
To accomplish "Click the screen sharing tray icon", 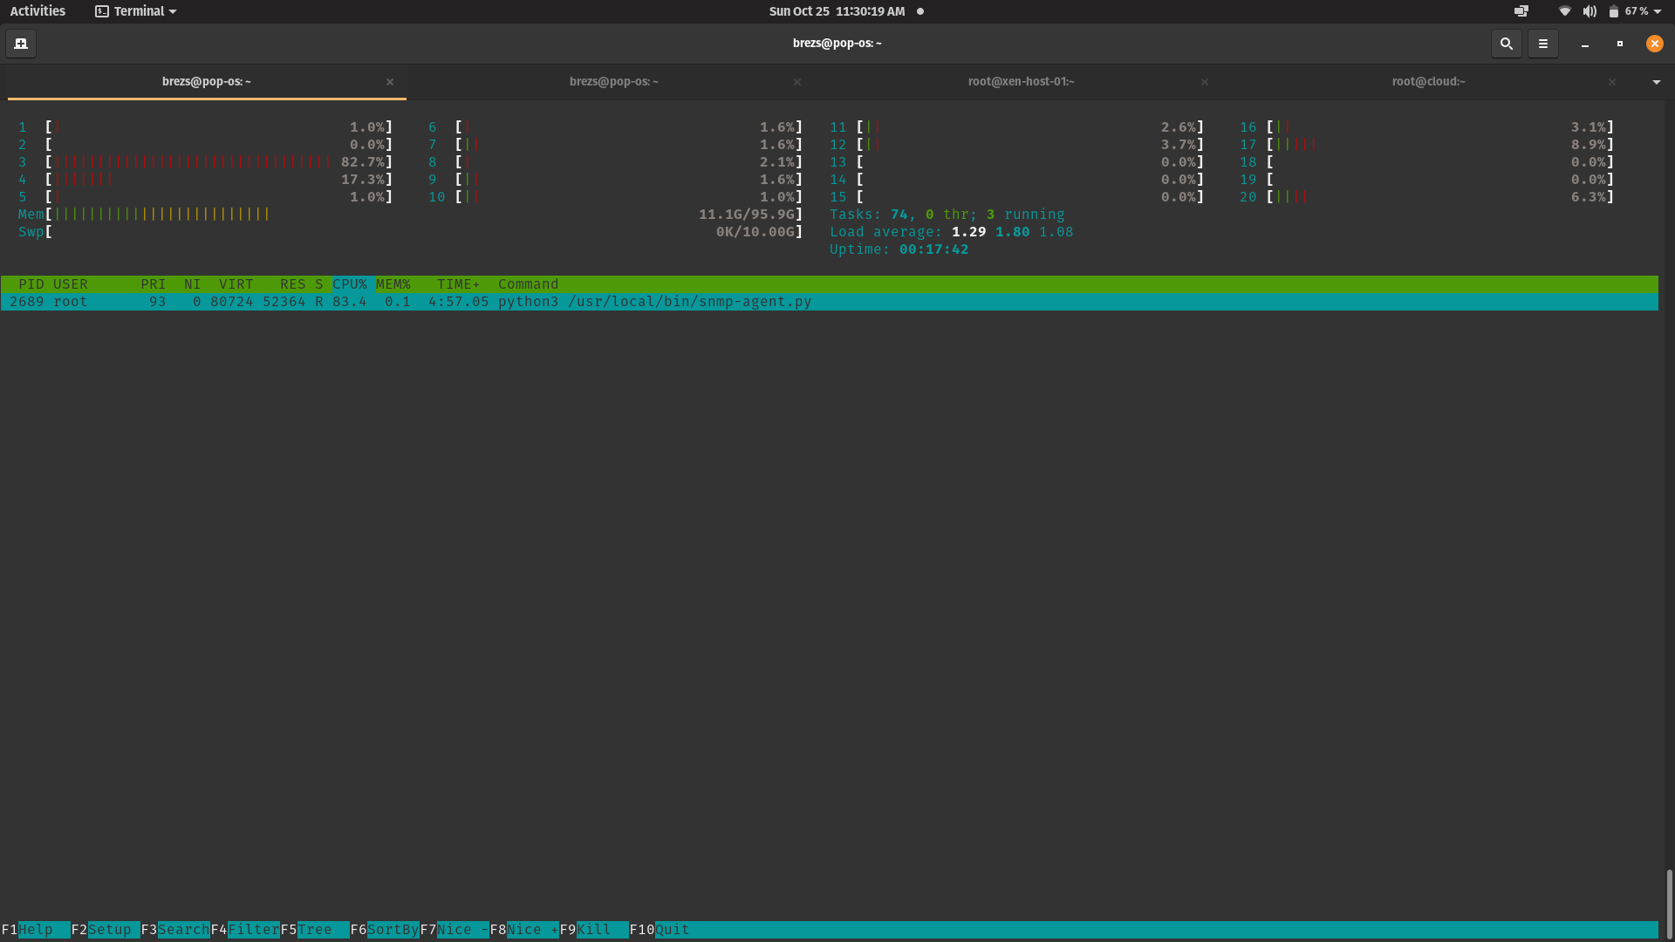I will coord(1521,11).
